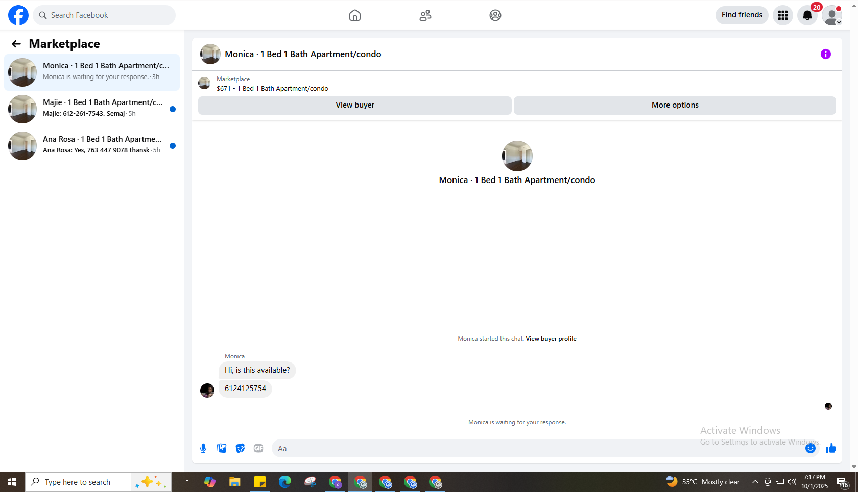Send a voice clip with the microphone icon
Image resolution: width=858 pixels, height=492 pixels.
[x=203, y=448]
